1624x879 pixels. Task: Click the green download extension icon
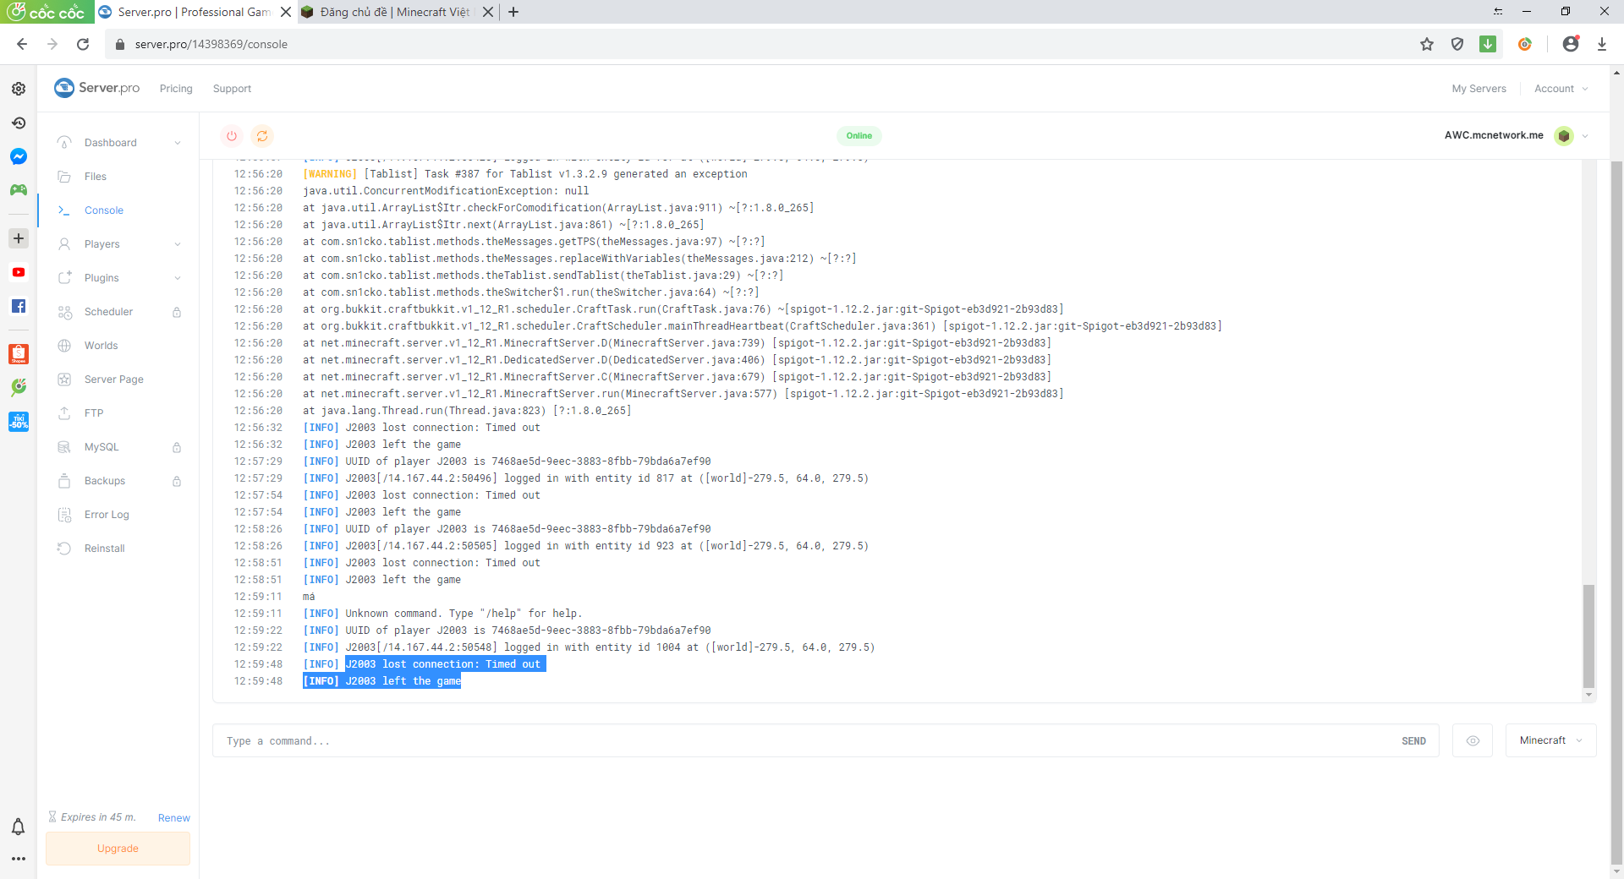(1488, 44)
